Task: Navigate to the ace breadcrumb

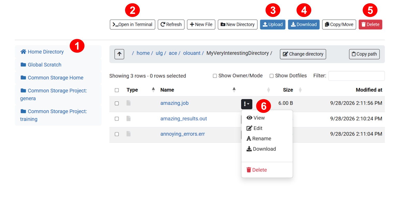Action: click(x=173, y=53)
